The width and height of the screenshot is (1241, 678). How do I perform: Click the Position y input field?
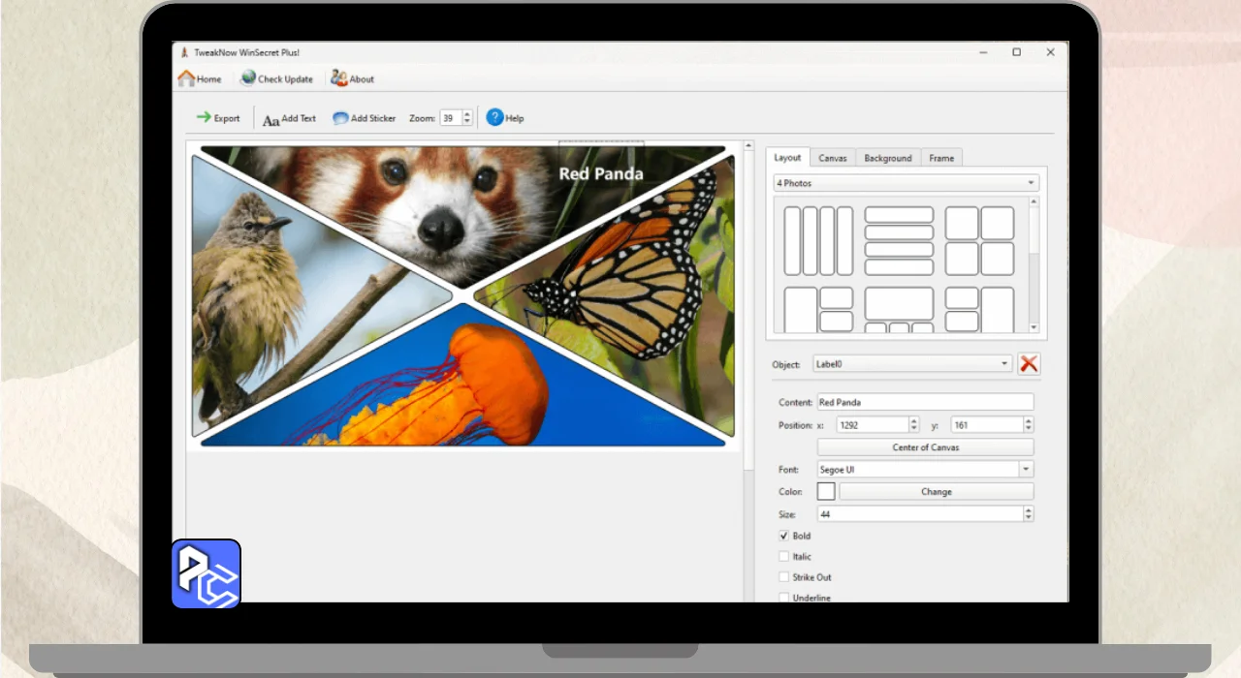pyautogui.click(x=987, y=425)
